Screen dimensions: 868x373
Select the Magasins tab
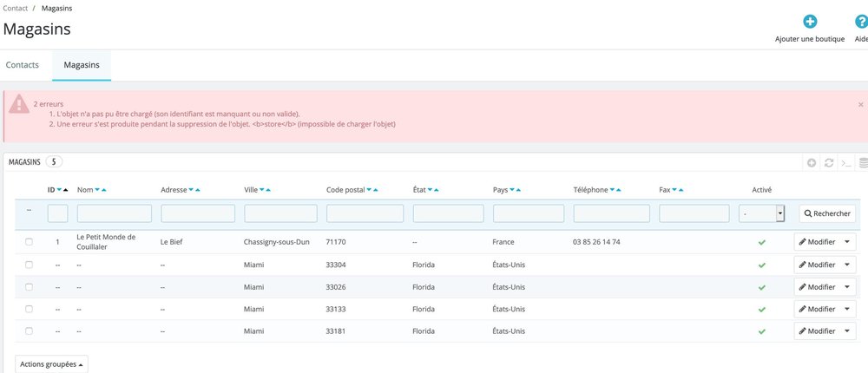tap(82, 65)
